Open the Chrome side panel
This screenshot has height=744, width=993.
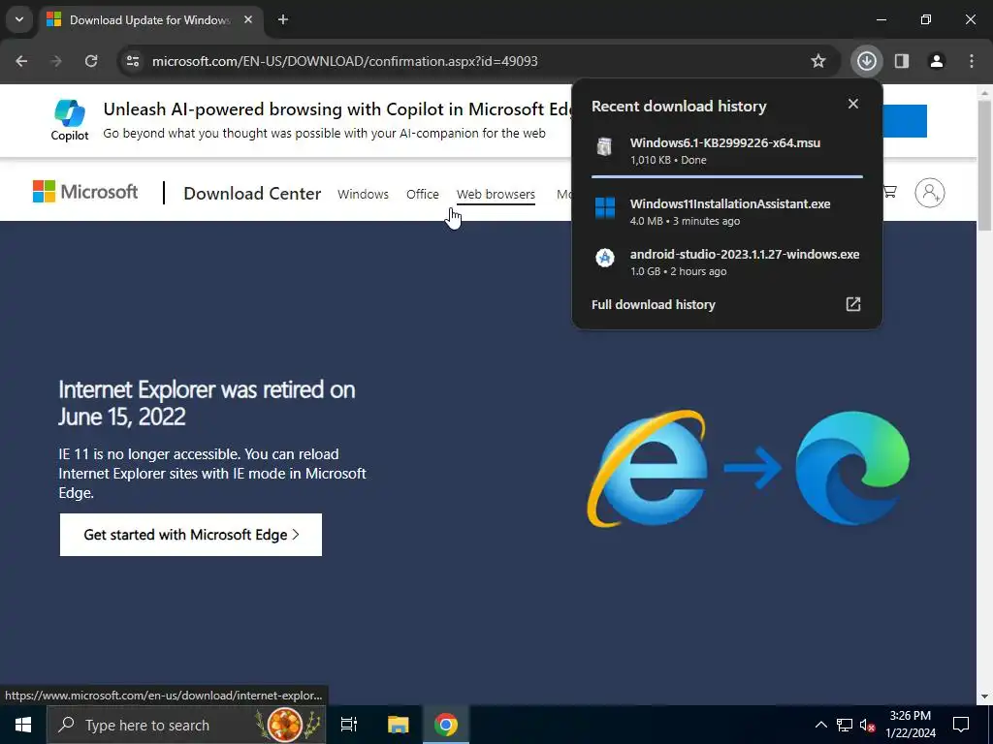(902, 61)
